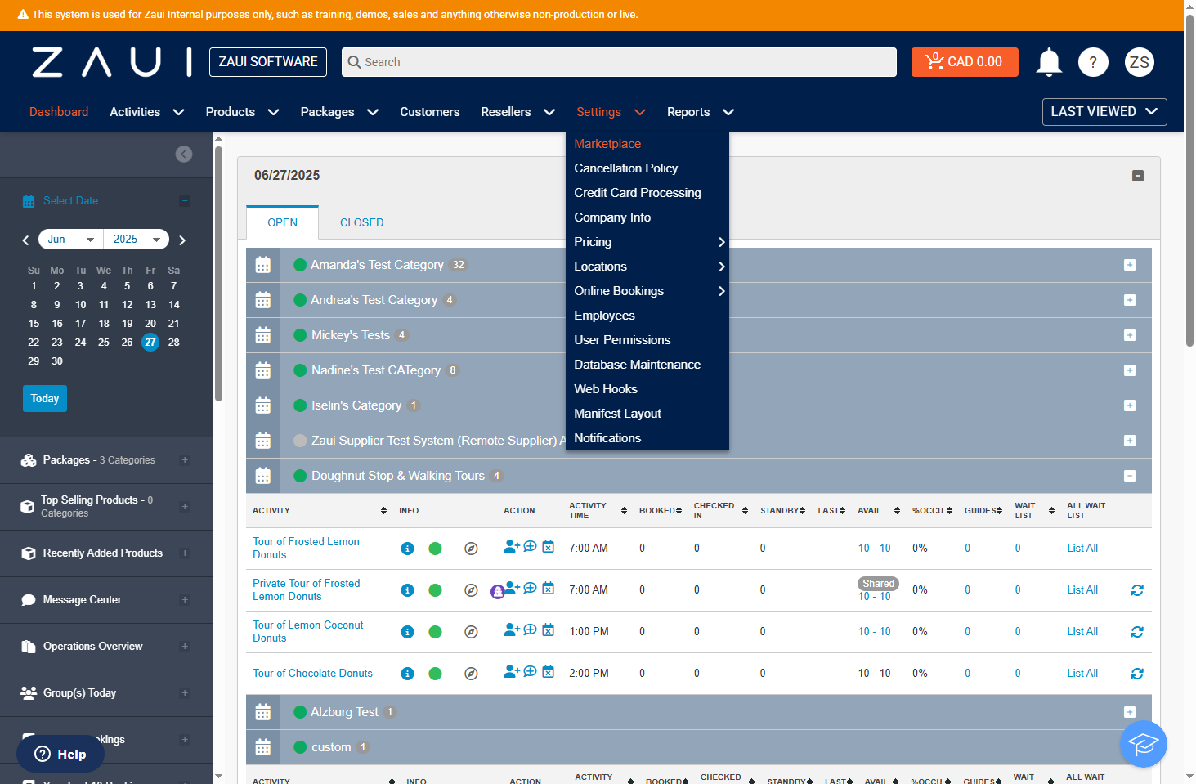Open Tour of Chocolate Donuts link

312,674
